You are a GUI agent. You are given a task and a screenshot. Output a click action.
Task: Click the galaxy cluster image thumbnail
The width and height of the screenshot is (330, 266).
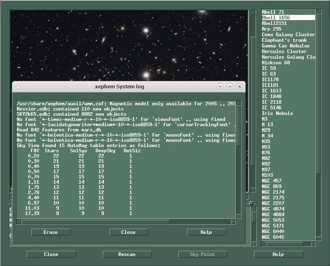[x=129, y=45]
